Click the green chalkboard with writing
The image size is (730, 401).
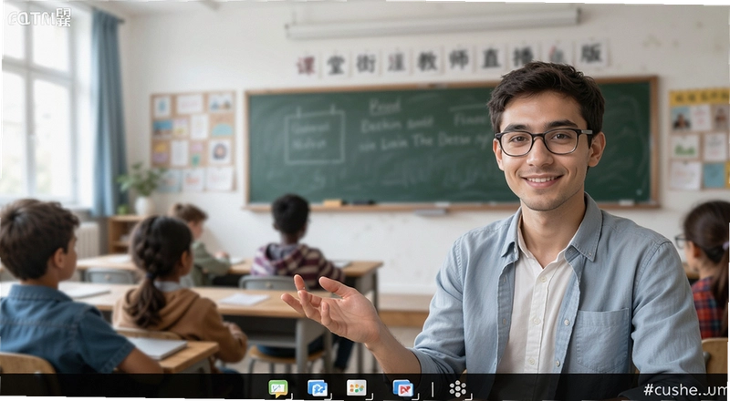click(x=452, y=143)
